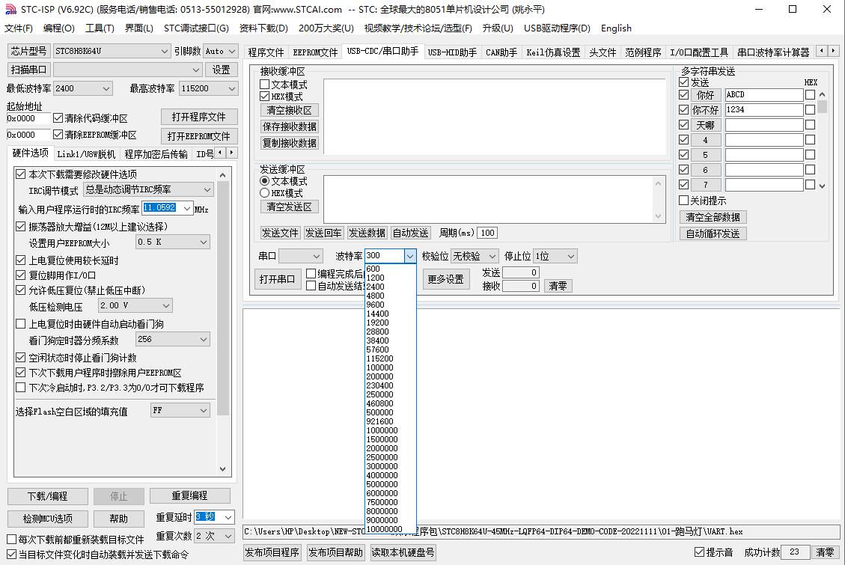The width and height of the screenshot is (845, 565).
Task: Click 检测MCU选项 button
Action: click(x=47, y=519)
